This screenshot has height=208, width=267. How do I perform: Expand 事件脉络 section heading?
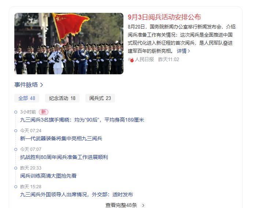(26, 85)
